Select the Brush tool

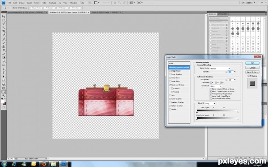click(4, 43)
